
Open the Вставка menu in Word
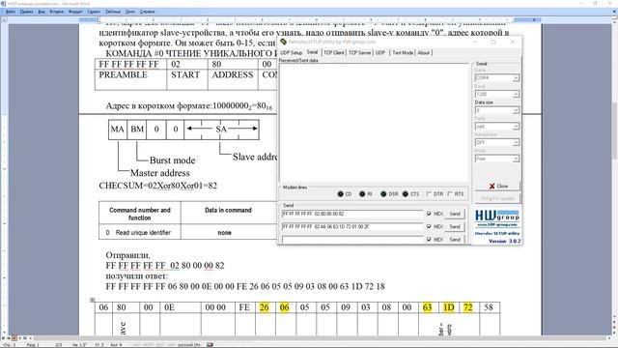[x=57, y=12]
